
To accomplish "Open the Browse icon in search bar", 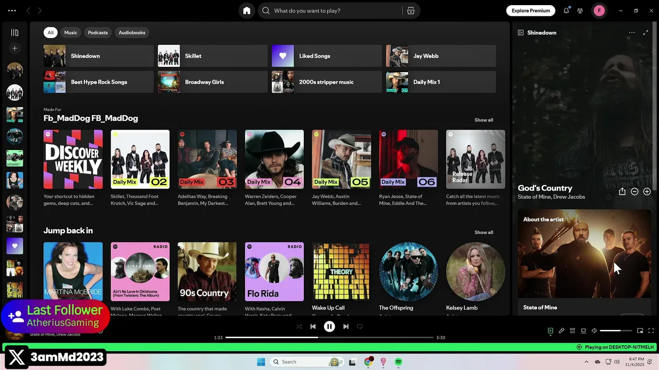I will point(411,11).
